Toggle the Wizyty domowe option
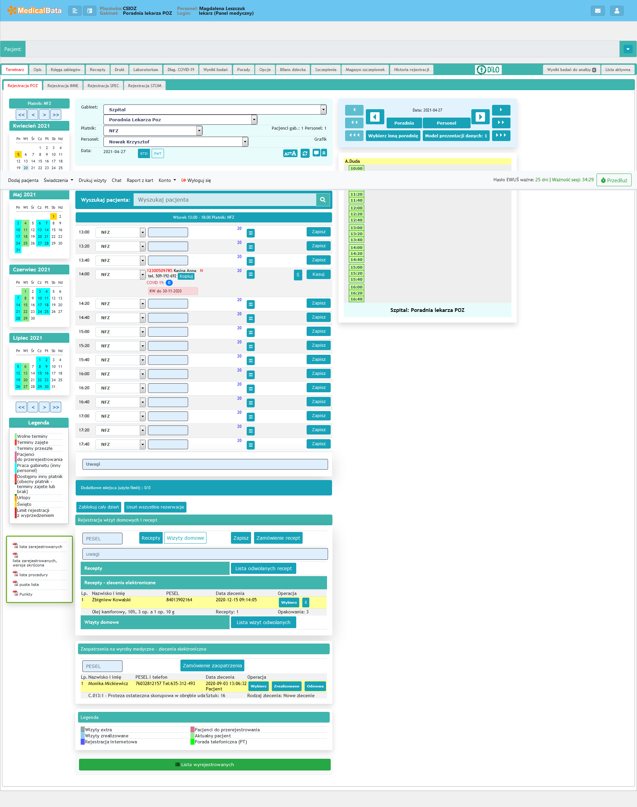The image size is (637, 807). [x=185, y=538]
